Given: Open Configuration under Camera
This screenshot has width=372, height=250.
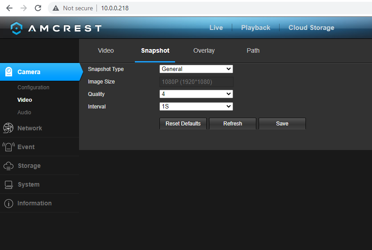Looking at the screenshot, I should click(33, 87).
